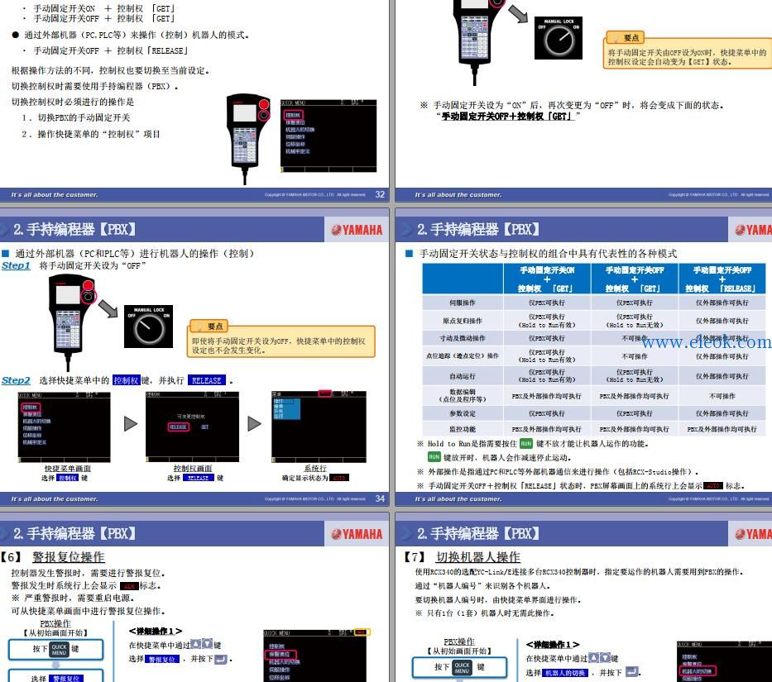
Task: Click the 详细操作1 heading on the 切换机器人 slide
Action: 553,644
